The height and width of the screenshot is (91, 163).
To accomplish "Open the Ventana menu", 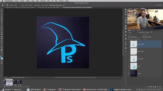I will 61,1.
